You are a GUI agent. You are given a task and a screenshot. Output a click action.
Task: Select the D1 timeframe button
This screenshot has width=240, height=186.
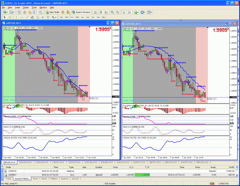point(93,17)
